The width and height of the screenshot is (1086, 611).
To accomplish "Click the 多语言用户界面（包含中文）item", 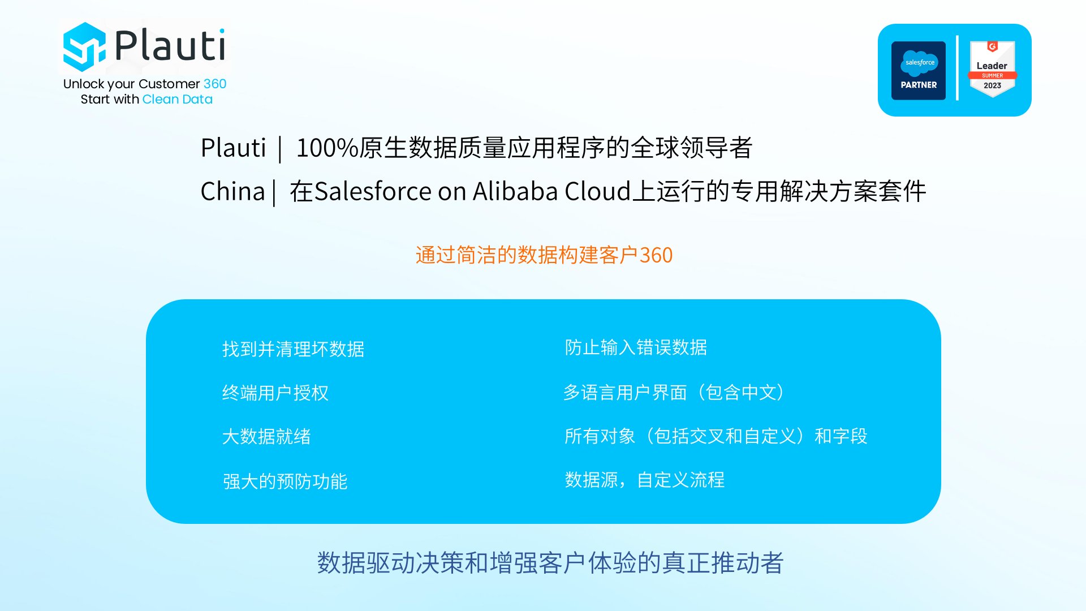I will (x=674, y=392).
